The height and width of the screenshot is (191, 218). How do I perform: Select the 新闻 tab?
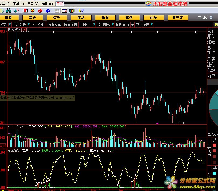pyautogui.click(x=105, y=18)
